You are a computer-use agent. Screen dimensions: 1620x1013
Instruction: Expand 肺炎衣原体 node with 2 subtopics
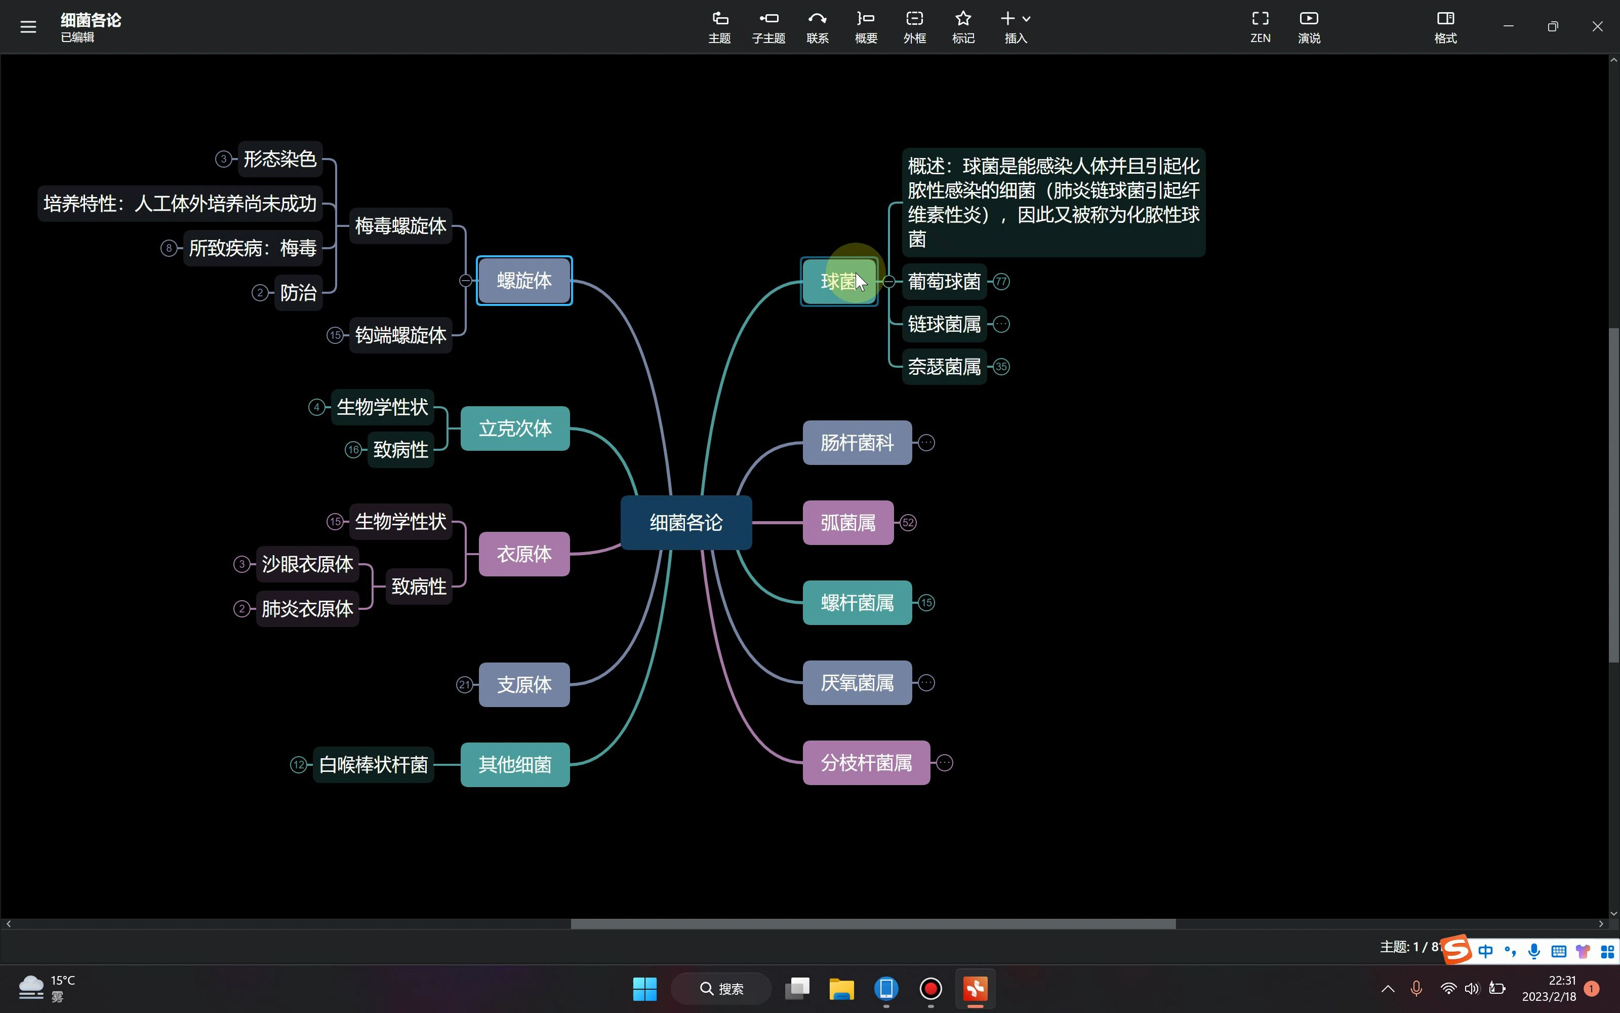242,609
